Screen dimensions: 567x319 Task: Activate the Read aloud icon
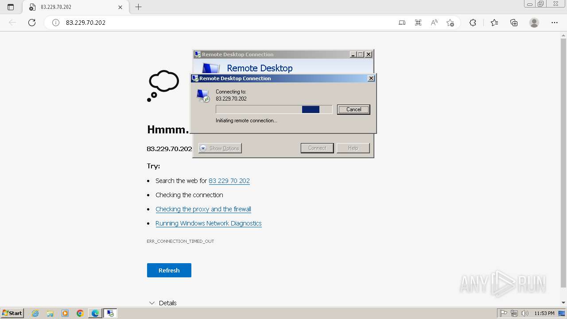coord(434,23)
